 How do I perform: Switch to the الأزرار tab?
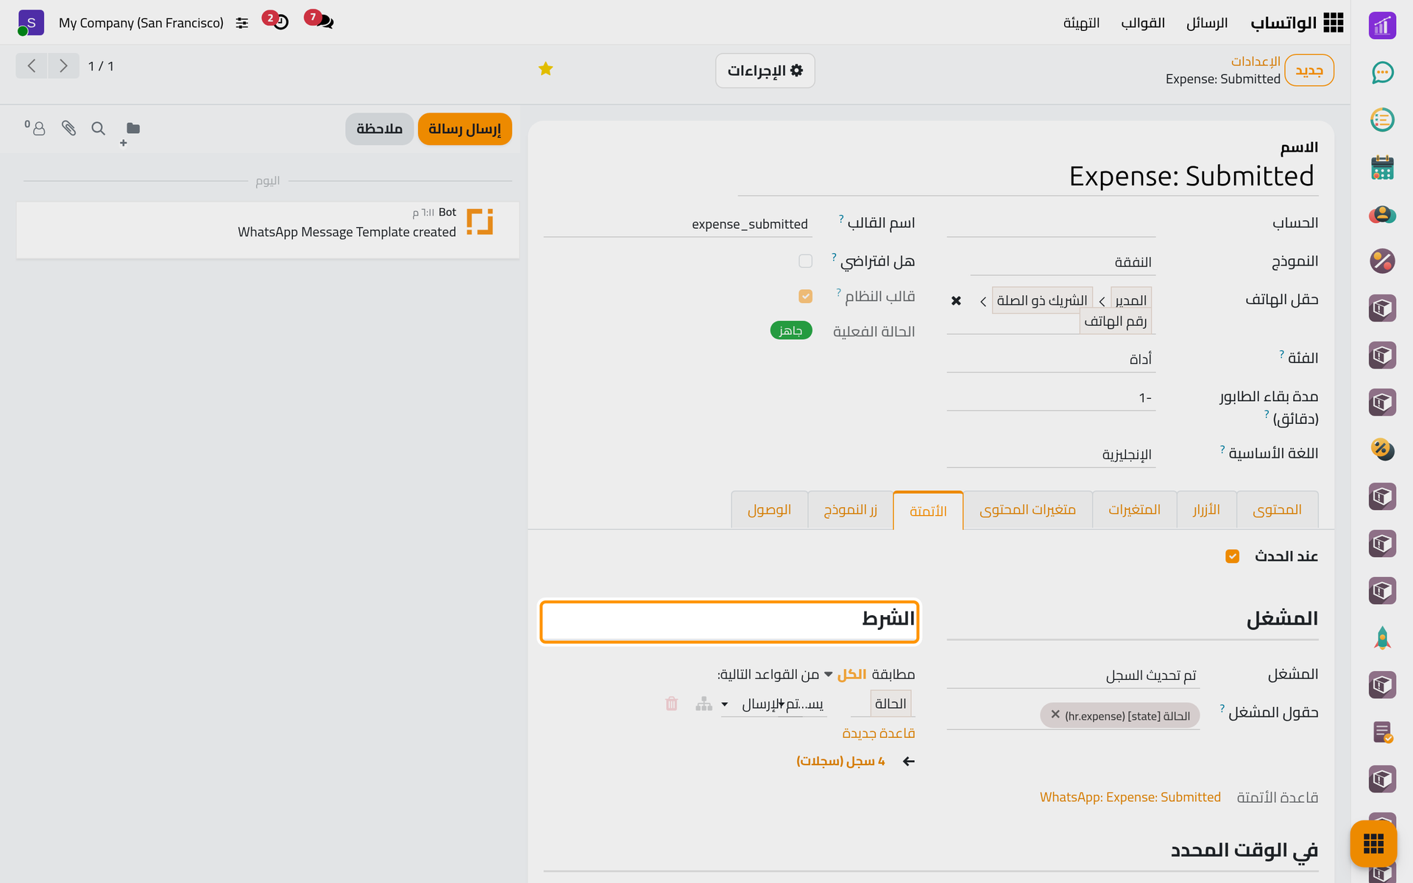[1206, 510]
